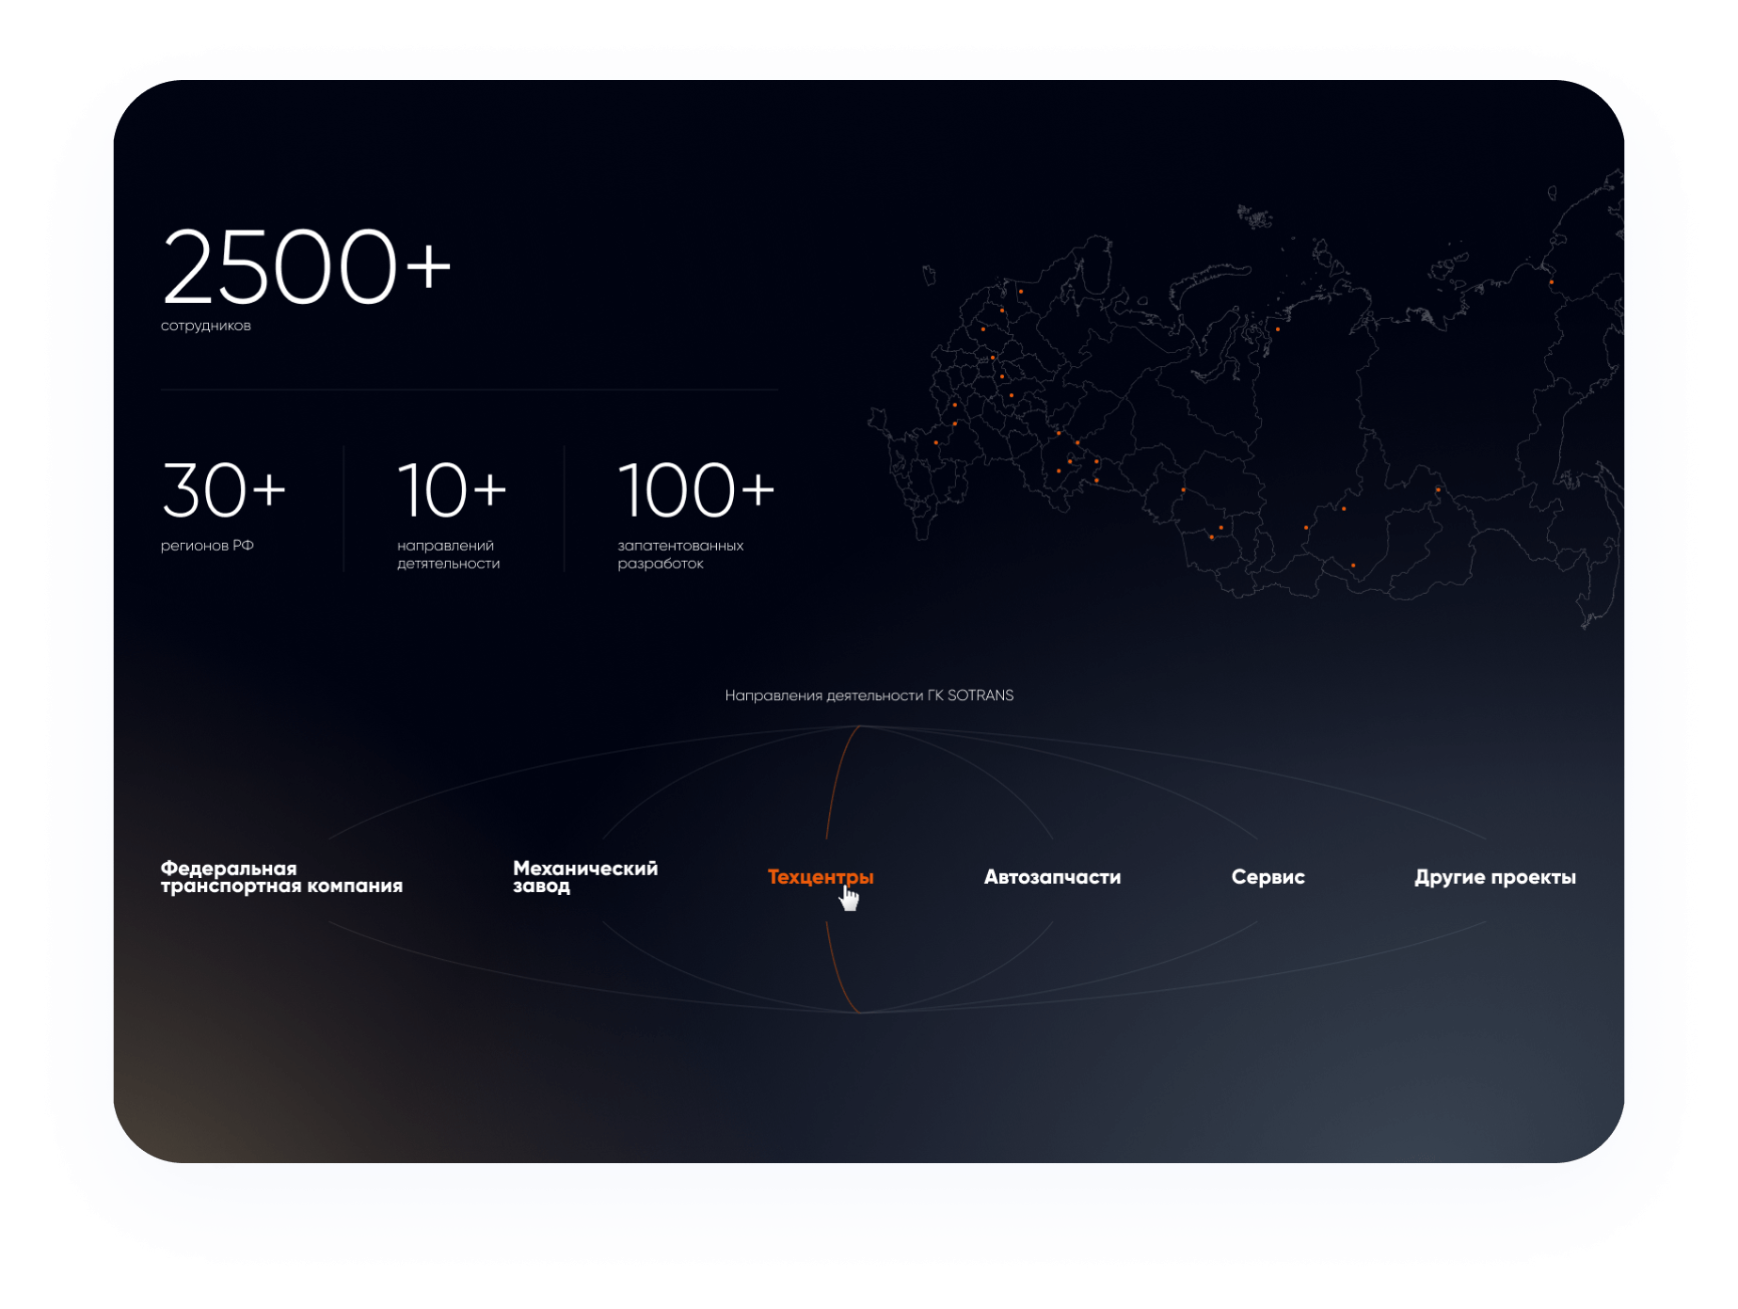Choose Механический завод direction
Screen dimensions: 1738x1309
point(584,877)
